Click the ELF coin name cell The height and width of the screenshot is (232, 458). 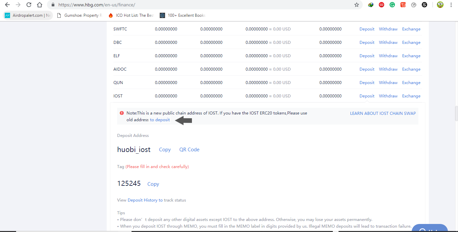pos(117,56)
